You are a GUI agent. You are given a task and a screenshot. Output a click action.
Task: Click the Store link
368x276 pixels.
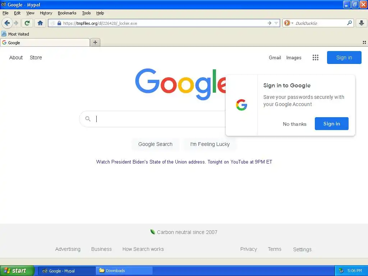coord(36,57)
